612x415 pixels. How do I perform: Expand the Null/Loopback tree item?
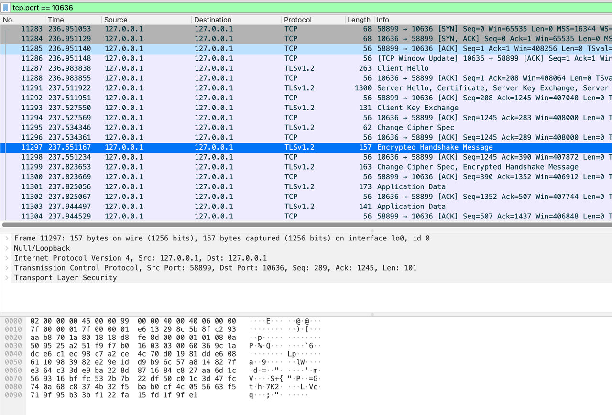point(7,248)
